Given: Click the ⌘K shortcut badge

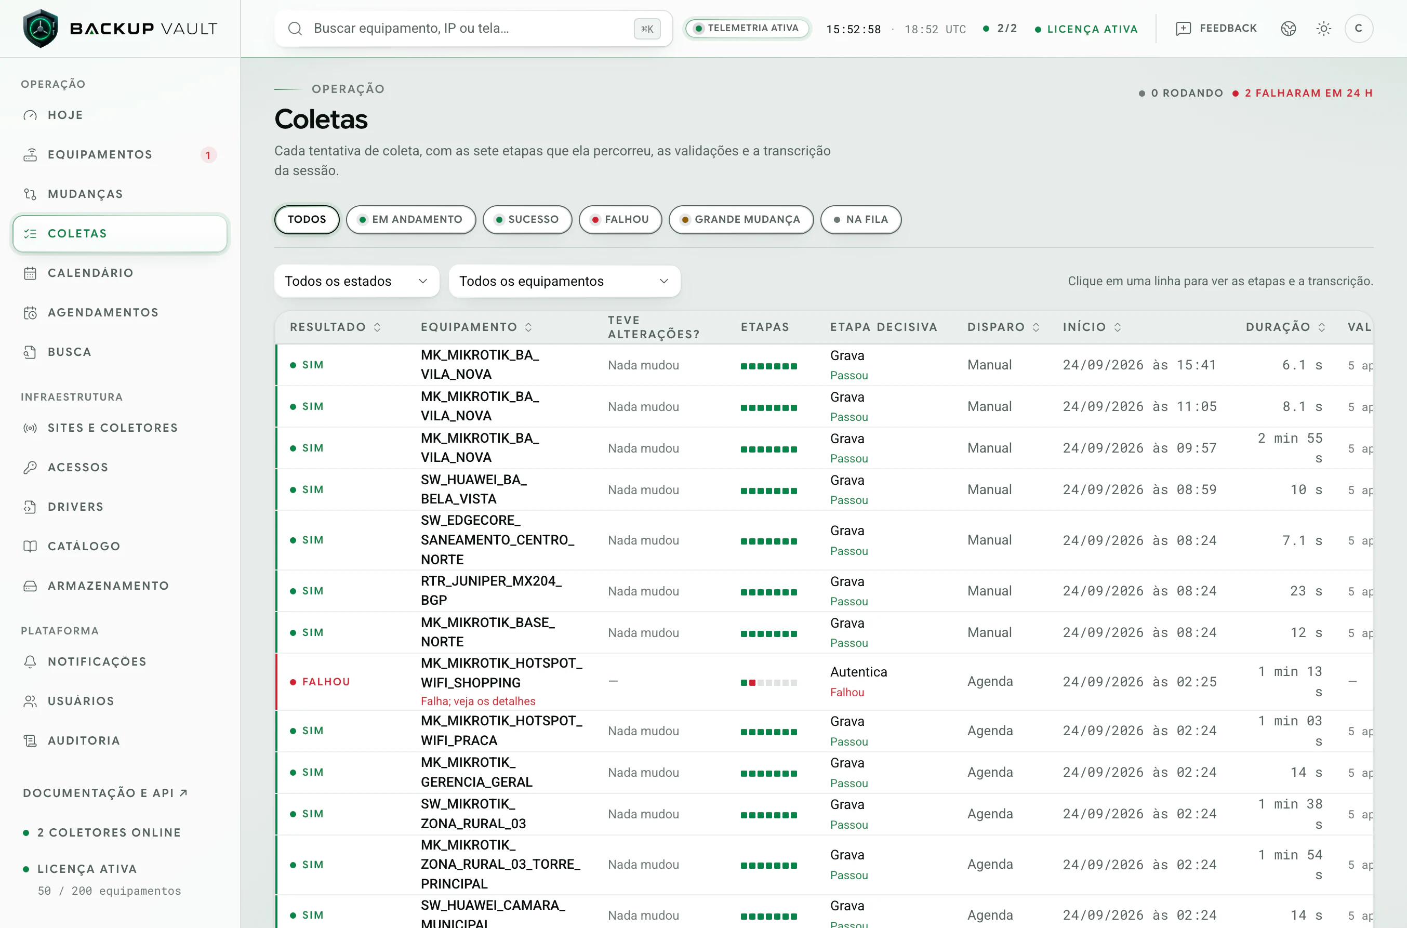Looking at the screenshot, I should (647, 29).
